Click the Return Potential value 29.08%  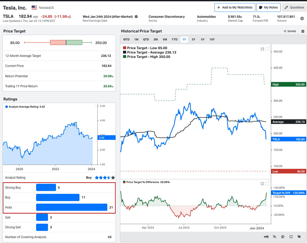tap(108, 76)
